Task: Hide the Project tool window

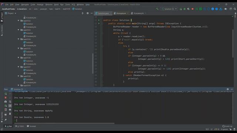Action: (91, 13)
